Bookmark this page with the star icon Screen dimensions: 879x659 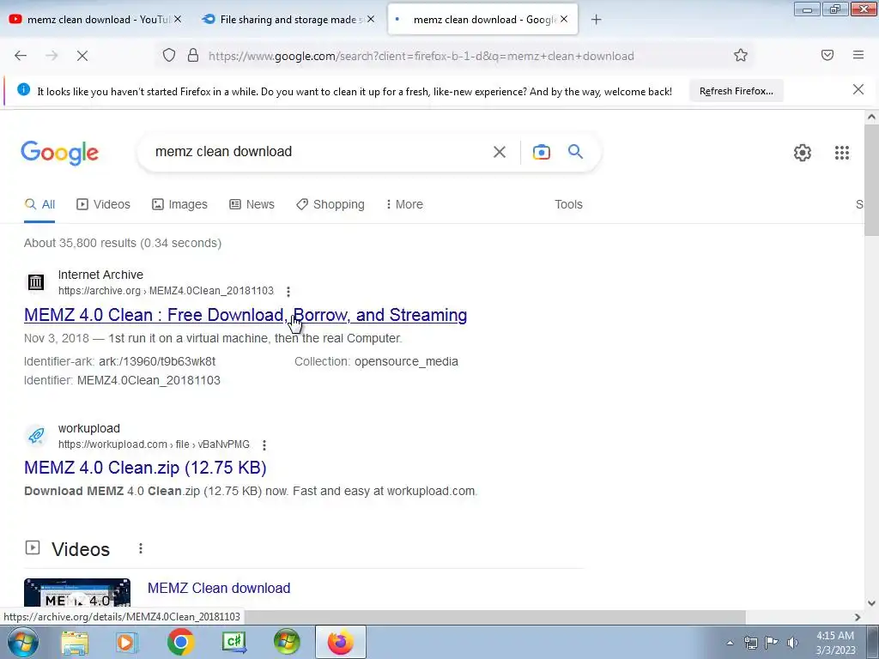(741, 55)
